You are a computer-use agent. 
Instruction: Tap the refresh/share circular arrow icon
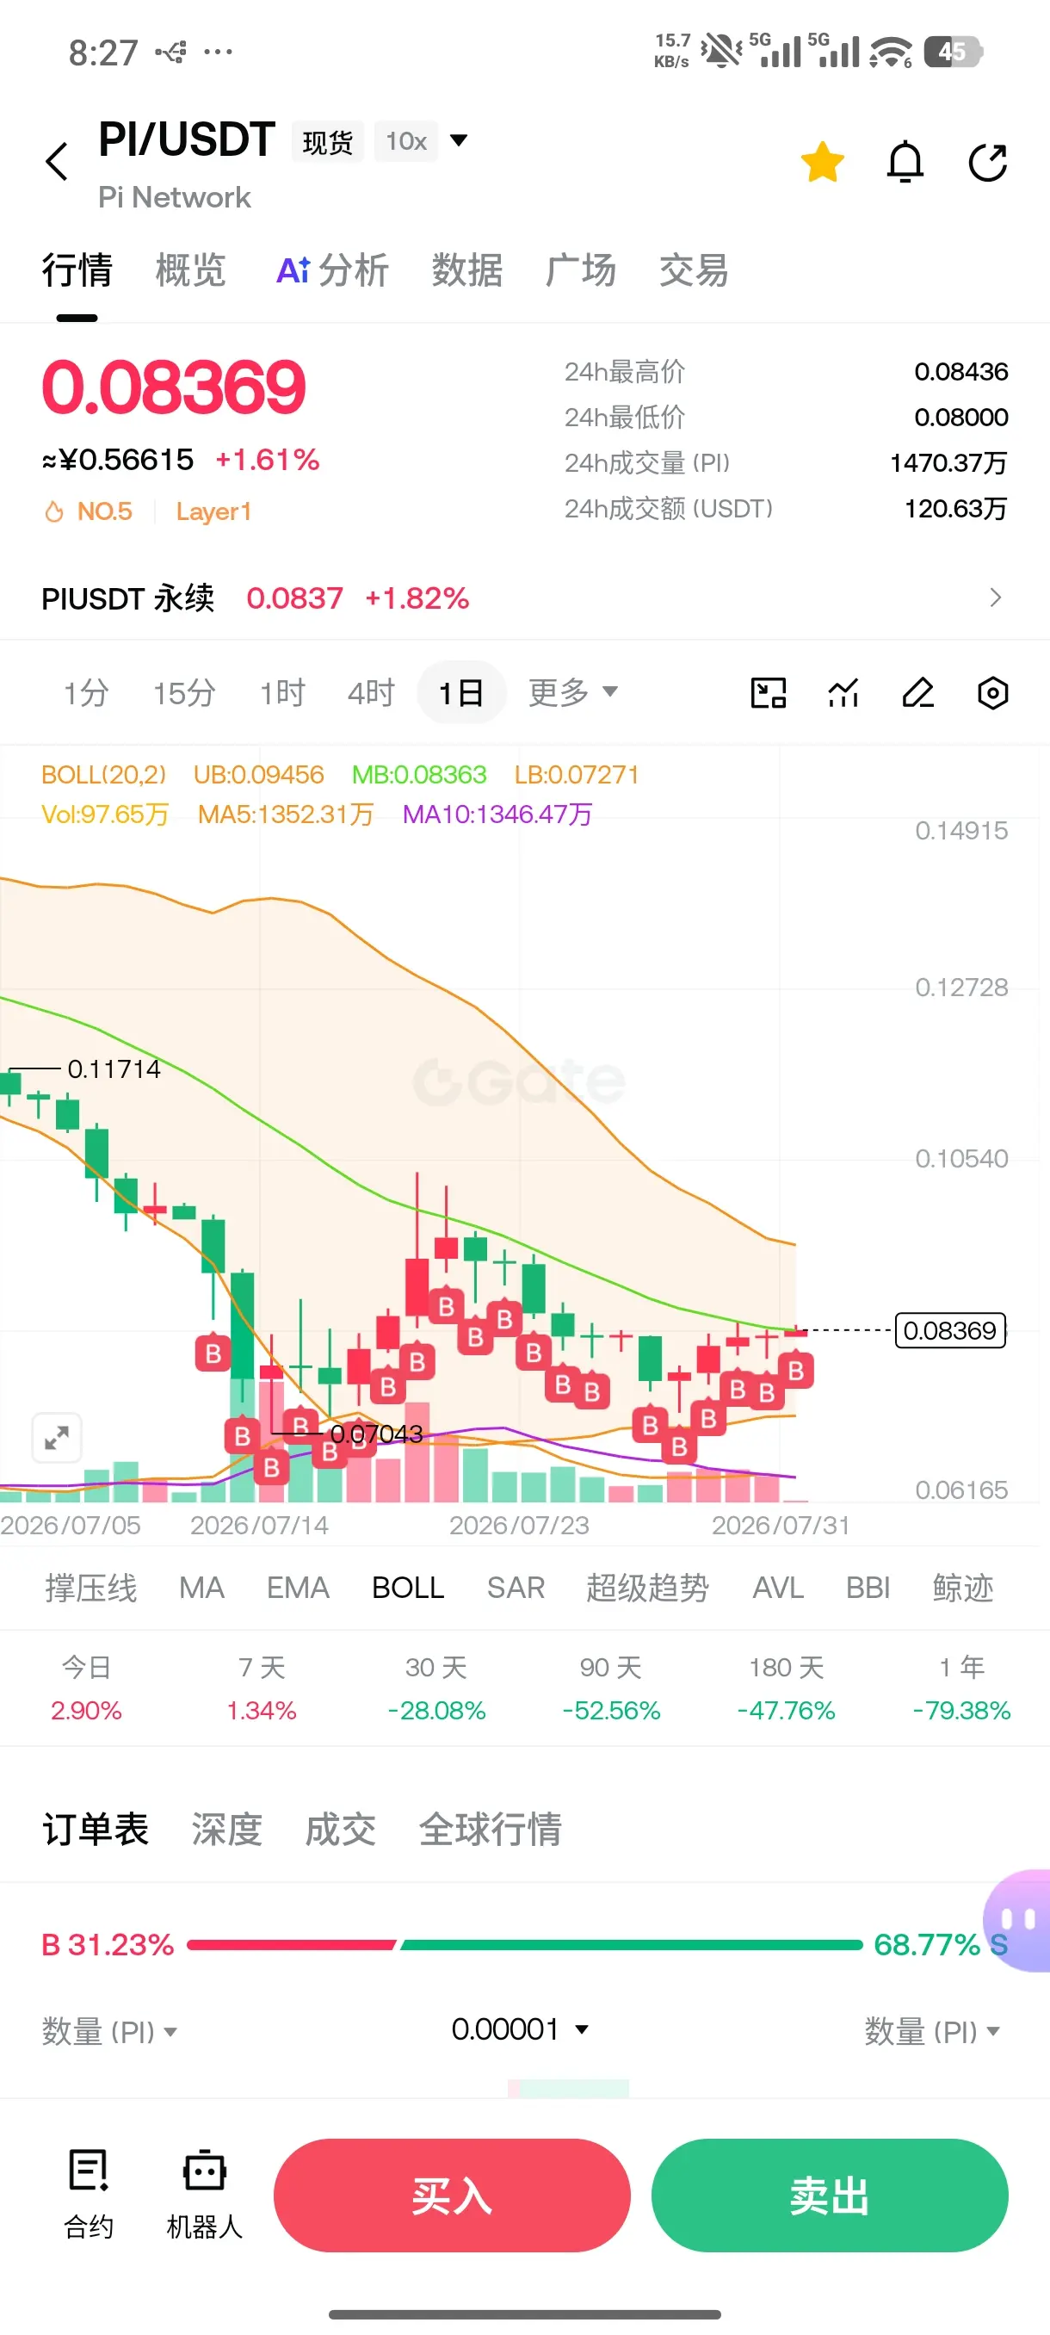987,162
